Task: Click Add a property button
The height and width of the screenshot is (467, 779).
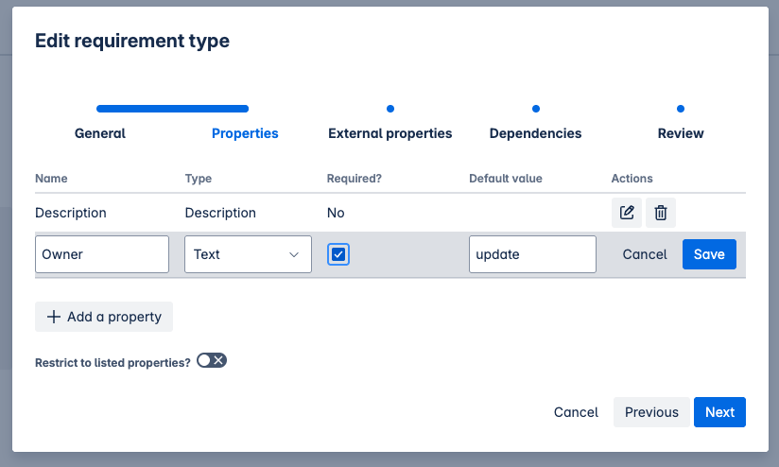Action: [104, 317]
